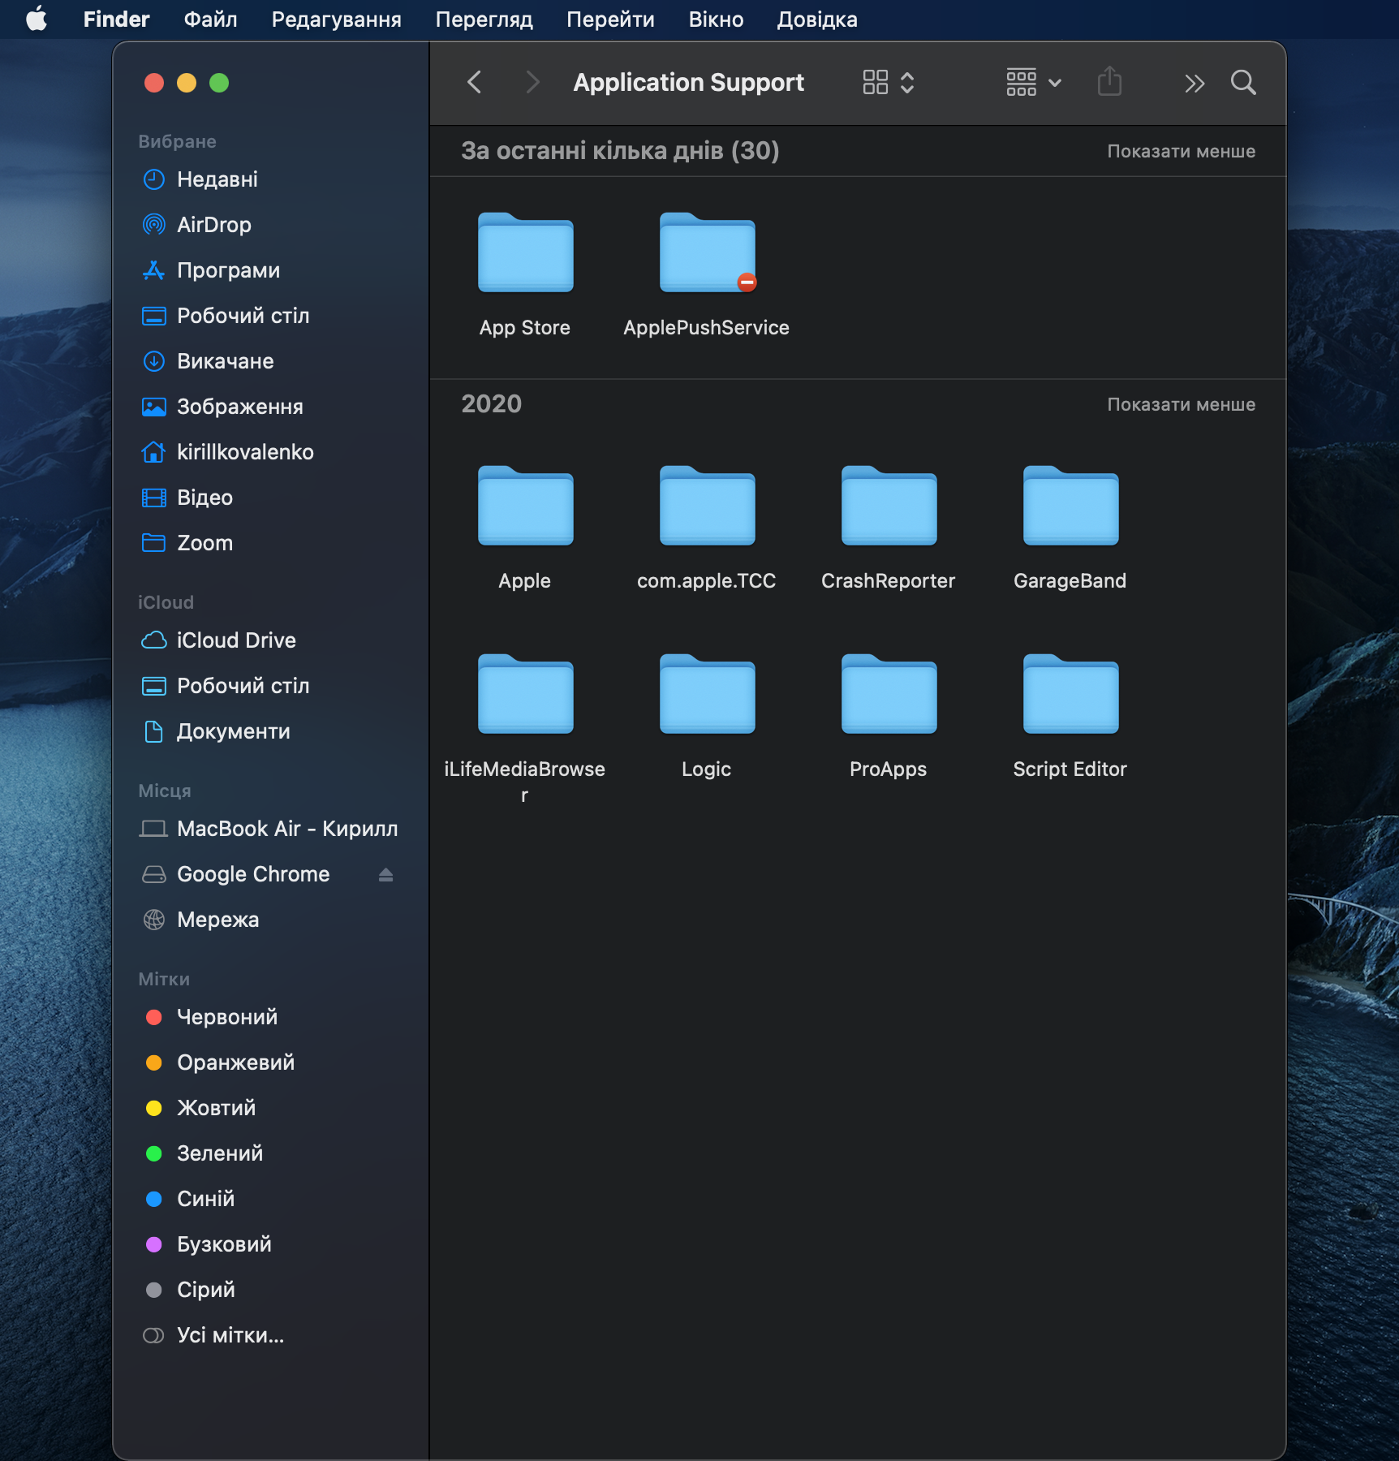Eject the Google Chrome volume
The width and height of the screenshot is (1399, 1461).
(x=385, y=874)
